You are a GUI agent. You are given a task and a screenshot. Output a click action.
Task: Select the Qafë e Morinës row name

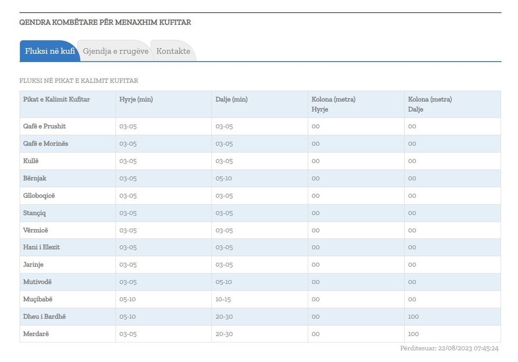(45, 144)
